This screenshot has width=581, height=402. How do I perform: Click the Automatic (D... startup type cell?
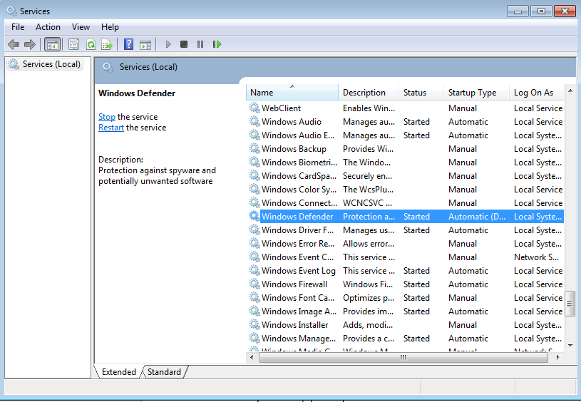(x=477, y=217)
